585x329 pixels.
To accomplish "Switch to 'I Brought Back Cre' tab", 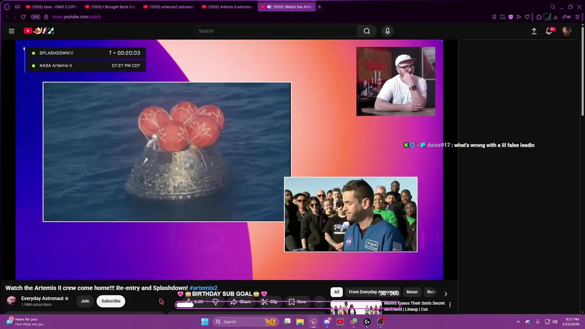I will pyautogui.click(x=110, y=7).
